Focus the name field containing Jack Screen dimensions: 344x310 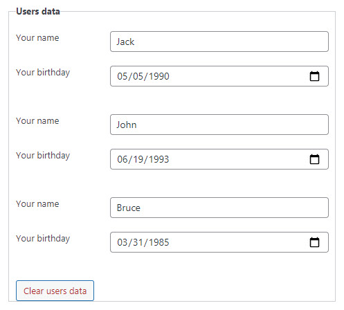tap(219, 42)
